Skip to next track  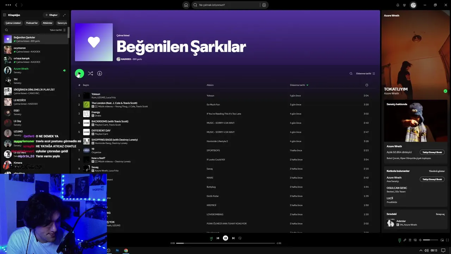[x=233, y=238]
